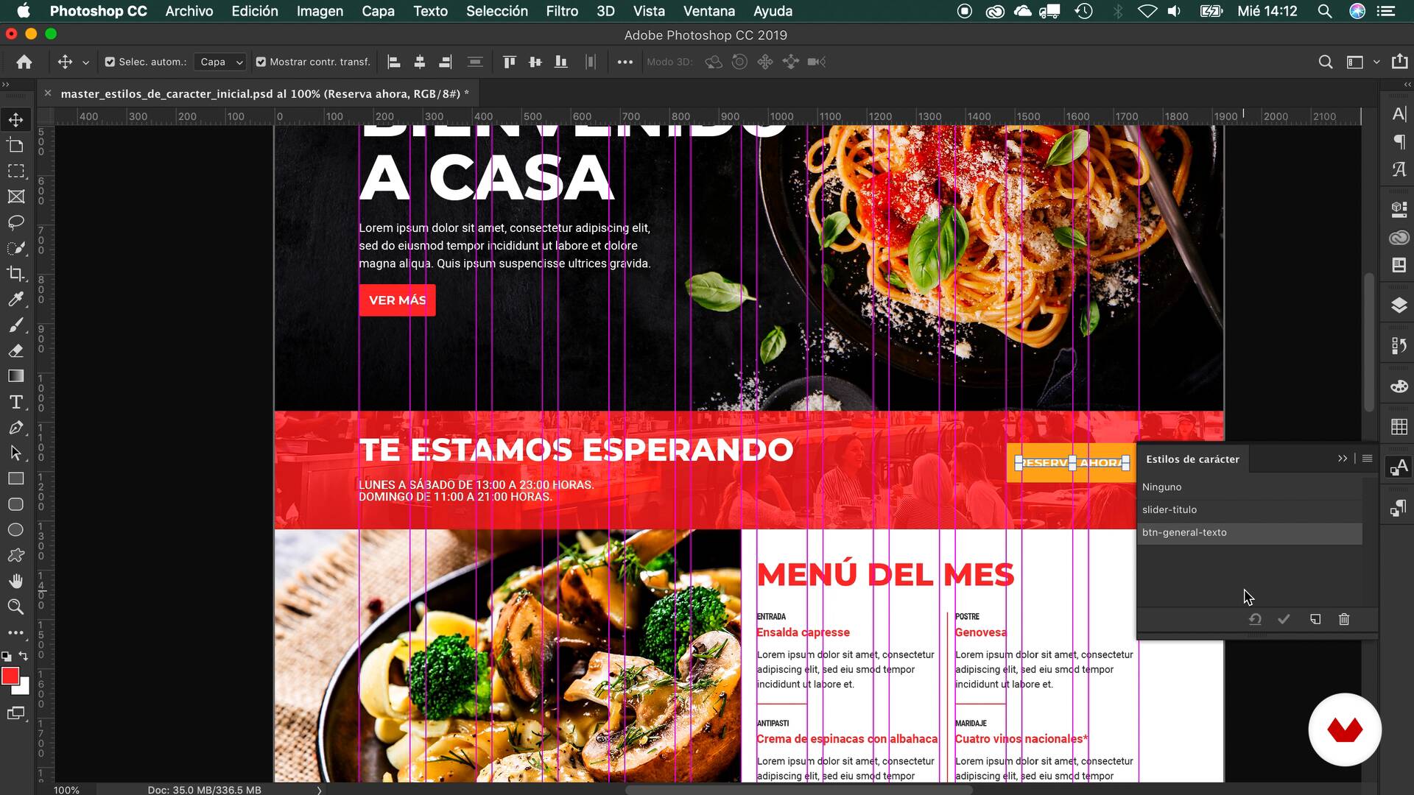Open Photoshop search icon in options bar
This screenshot has width=1414, height=795.
1326,62
